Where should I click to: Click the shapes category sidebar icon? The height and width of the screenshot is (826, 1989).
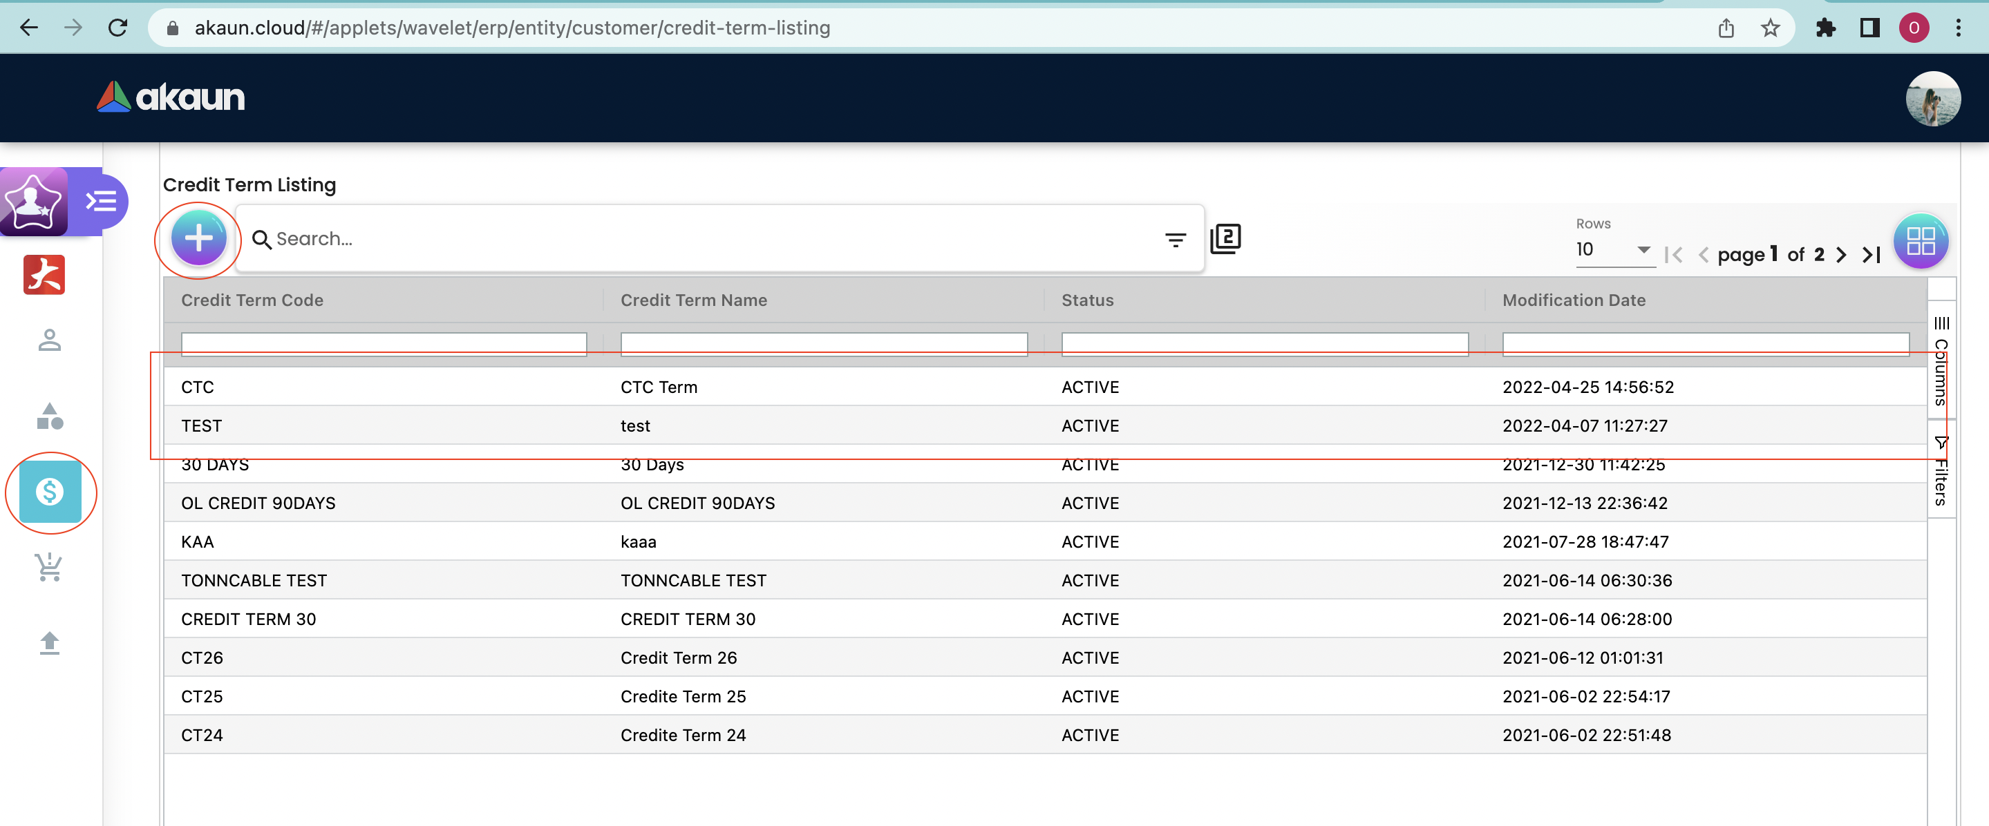(x=50, y=416)
